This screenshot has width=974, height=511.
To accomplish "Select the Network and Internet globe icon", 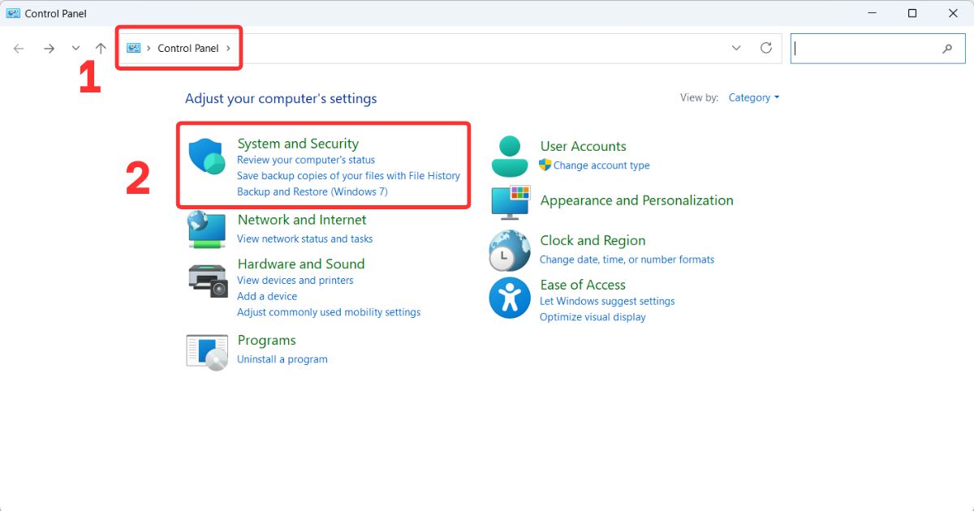I will pyautogui.click(x=206, y=229).
